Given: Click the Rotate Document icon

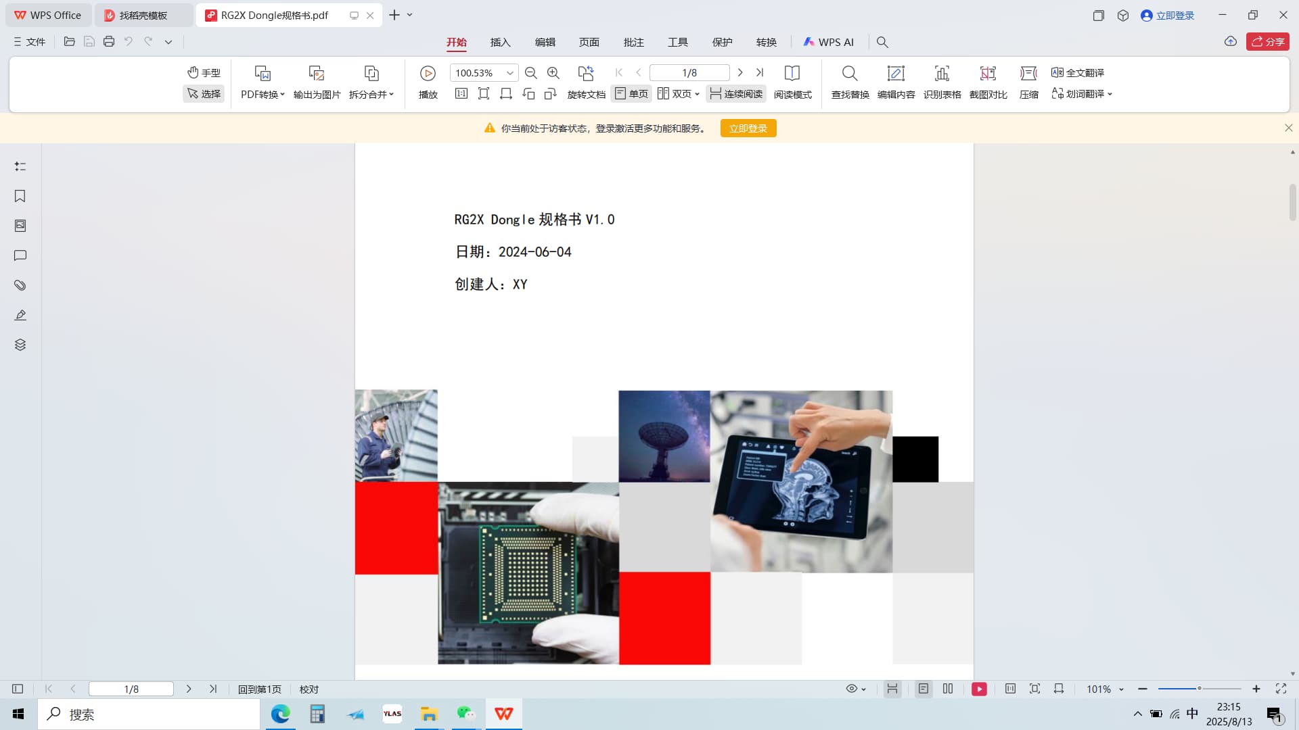Looking at the screenshot, I should [586, 73].
